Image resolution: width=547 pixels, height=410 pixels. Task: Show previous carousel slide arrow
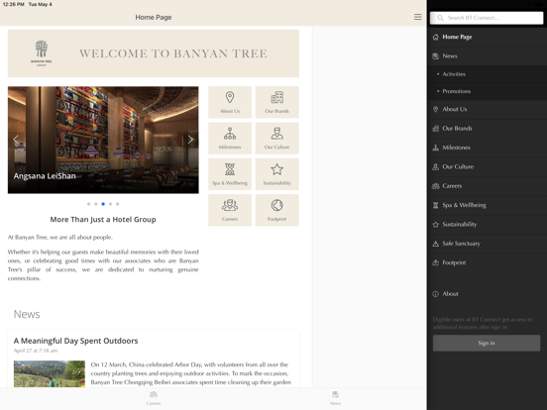[16, 140]
